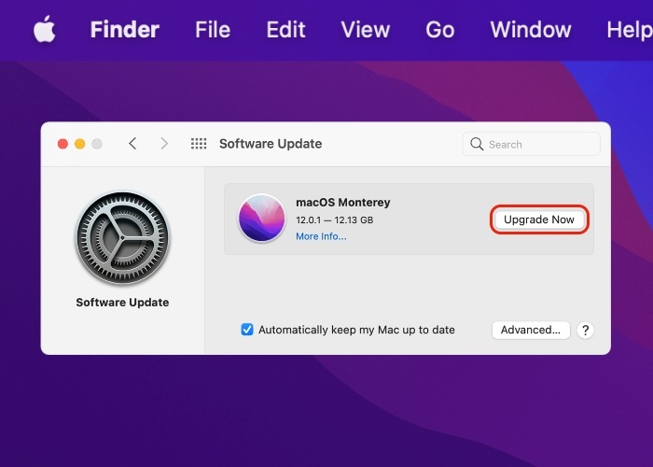Close the Software Update window
The width and height of the screenshot is (653, 467).
tap(63, 144)
